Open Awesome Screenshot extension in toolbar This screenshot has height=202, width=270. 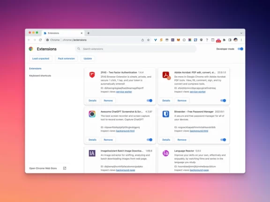190,40
